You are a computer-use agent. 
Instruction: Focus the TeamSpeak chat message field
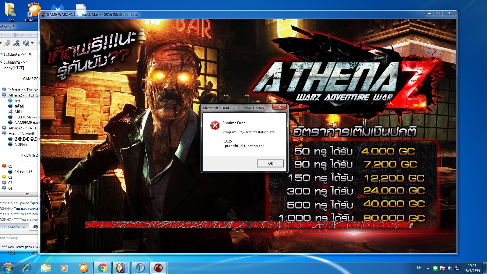pyautogui.click(x=19, y=238)
